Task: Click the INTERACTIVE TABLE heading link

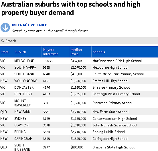Action: tap(29, 25)
